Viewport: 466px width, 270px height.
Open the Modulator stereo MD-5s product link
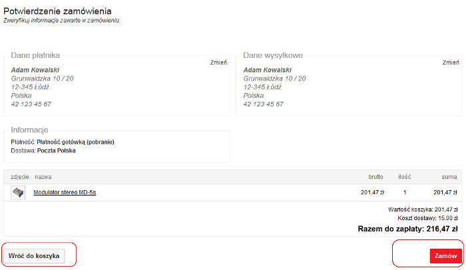pos(65,192)
